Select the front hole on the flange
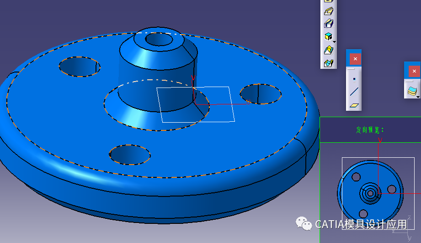Image resolution: width=421 pixels, height=243 pixels. 130,155
